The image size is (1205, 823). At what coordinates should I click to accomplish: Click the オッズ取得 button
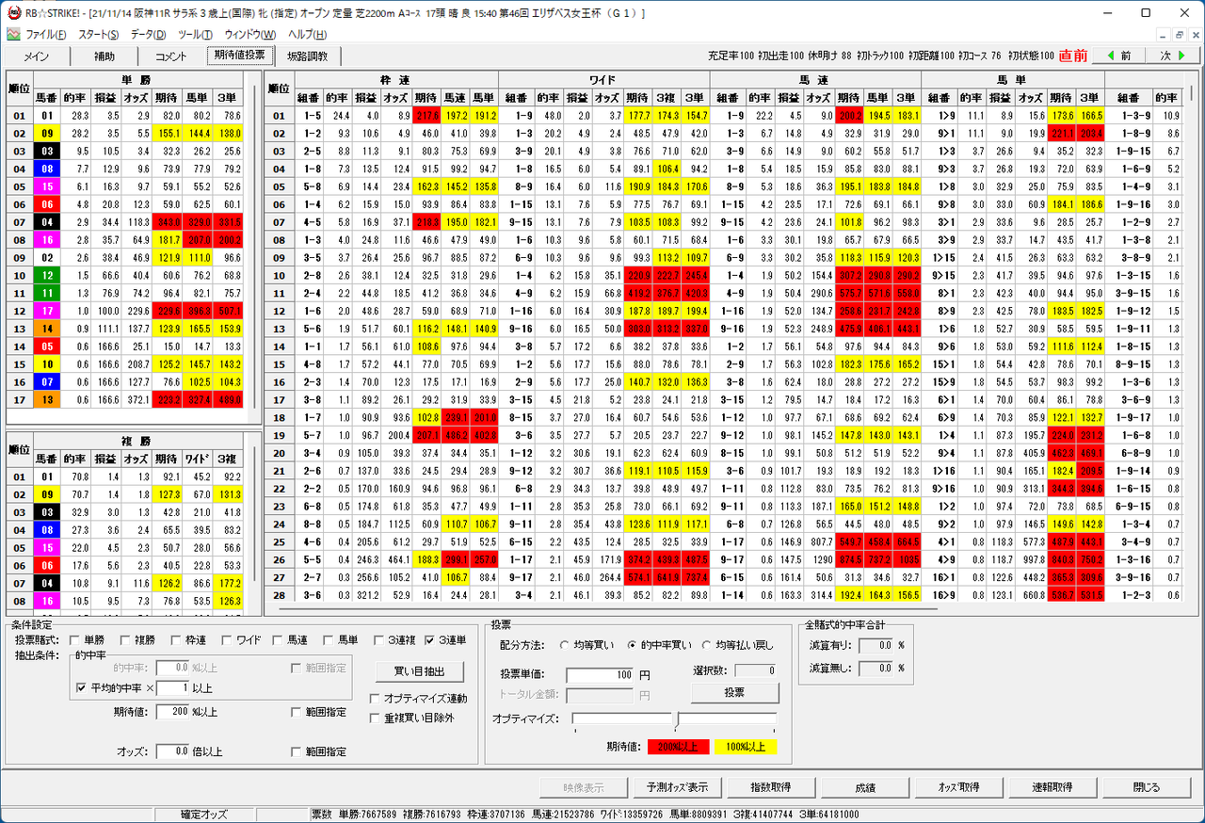[959, 787]
